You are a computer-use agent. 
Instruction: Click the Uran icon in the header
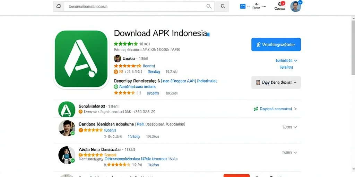[x=257, y=6]
